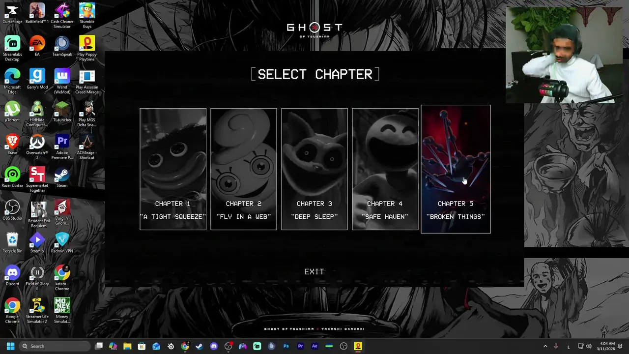629x354 pixels.
Task: Open HidHide Configuration shortcut
Action: [x=37, y=114]
